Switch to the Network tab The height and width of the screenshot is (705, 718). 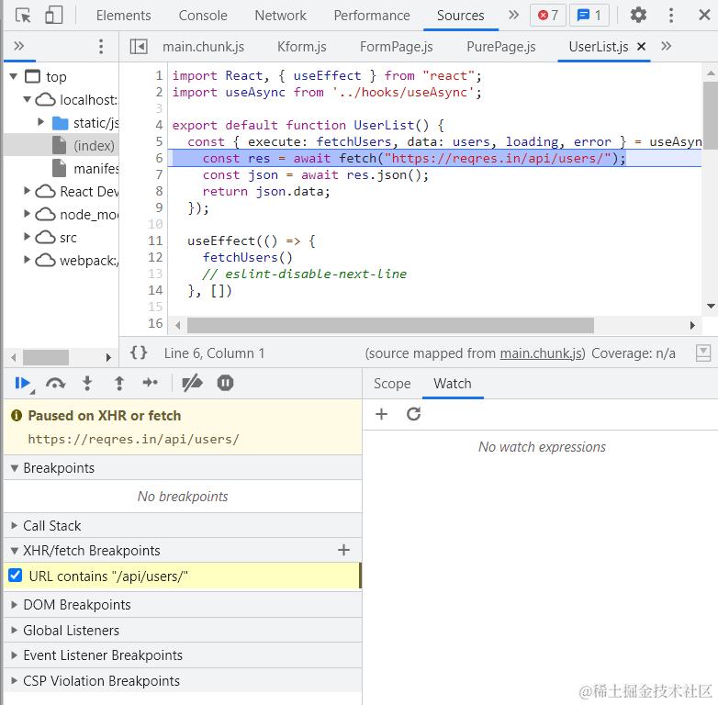(280, 16)
